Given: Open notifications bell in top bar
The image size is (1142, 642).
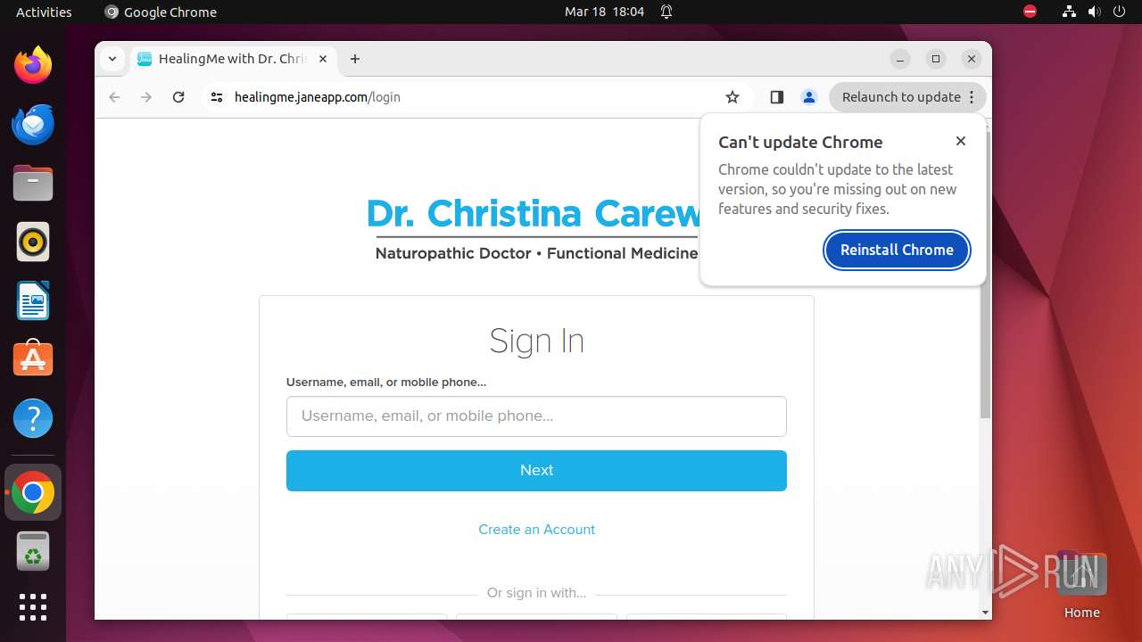Looking at the screenshot, I should coord(666,12).
